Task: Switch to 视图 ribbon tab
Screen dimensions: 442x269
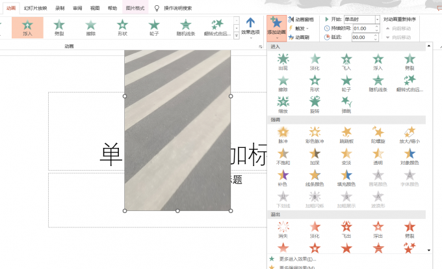Action: [x=95, y=8]
